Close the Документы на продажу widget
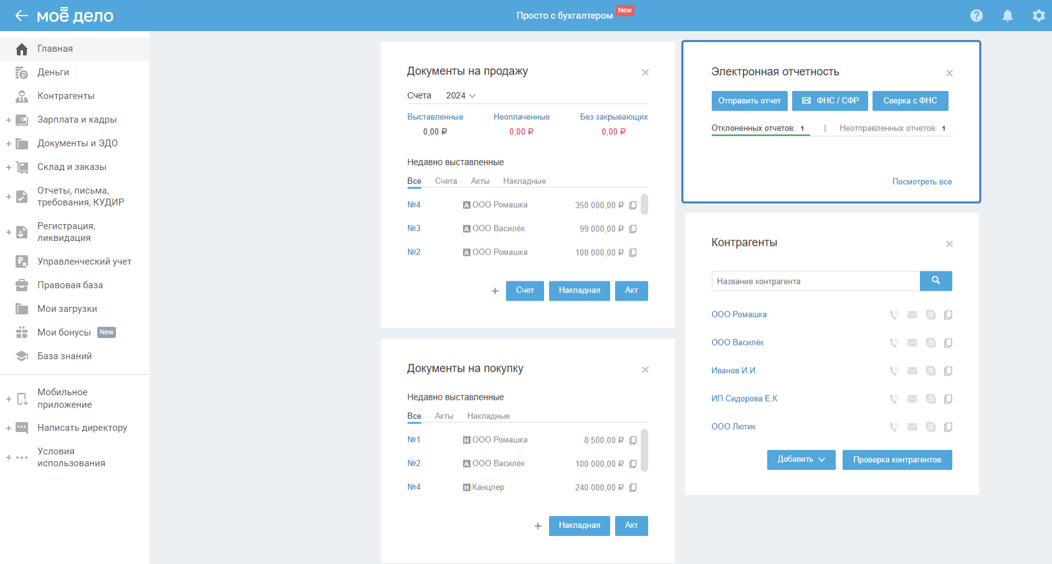Screen dimensions: 1052x564 [x=645, y=72]
